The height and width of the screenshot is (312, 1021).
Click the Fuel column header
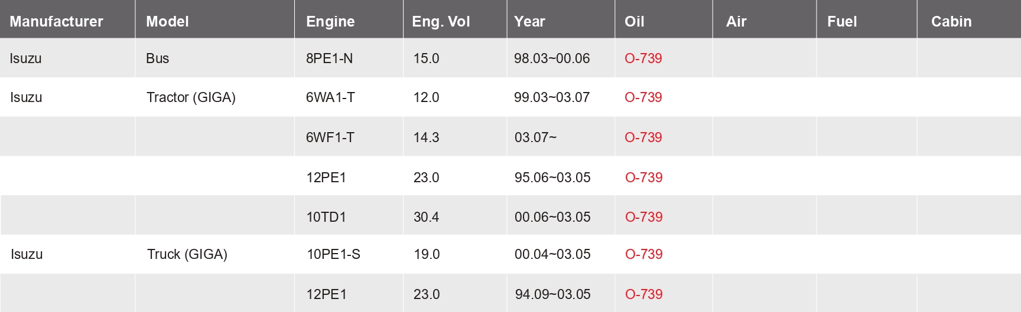pyautogui.click(x=842, y=22)
